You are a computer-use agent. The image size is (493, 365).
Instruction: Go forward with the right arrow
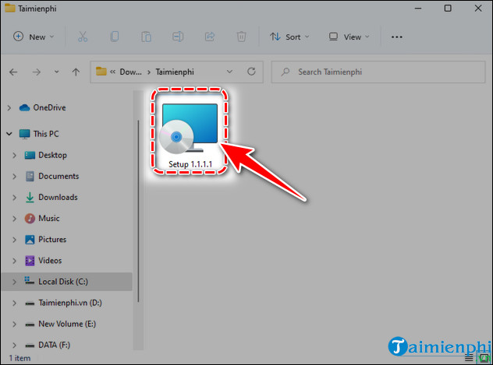(x=37, y=72)
